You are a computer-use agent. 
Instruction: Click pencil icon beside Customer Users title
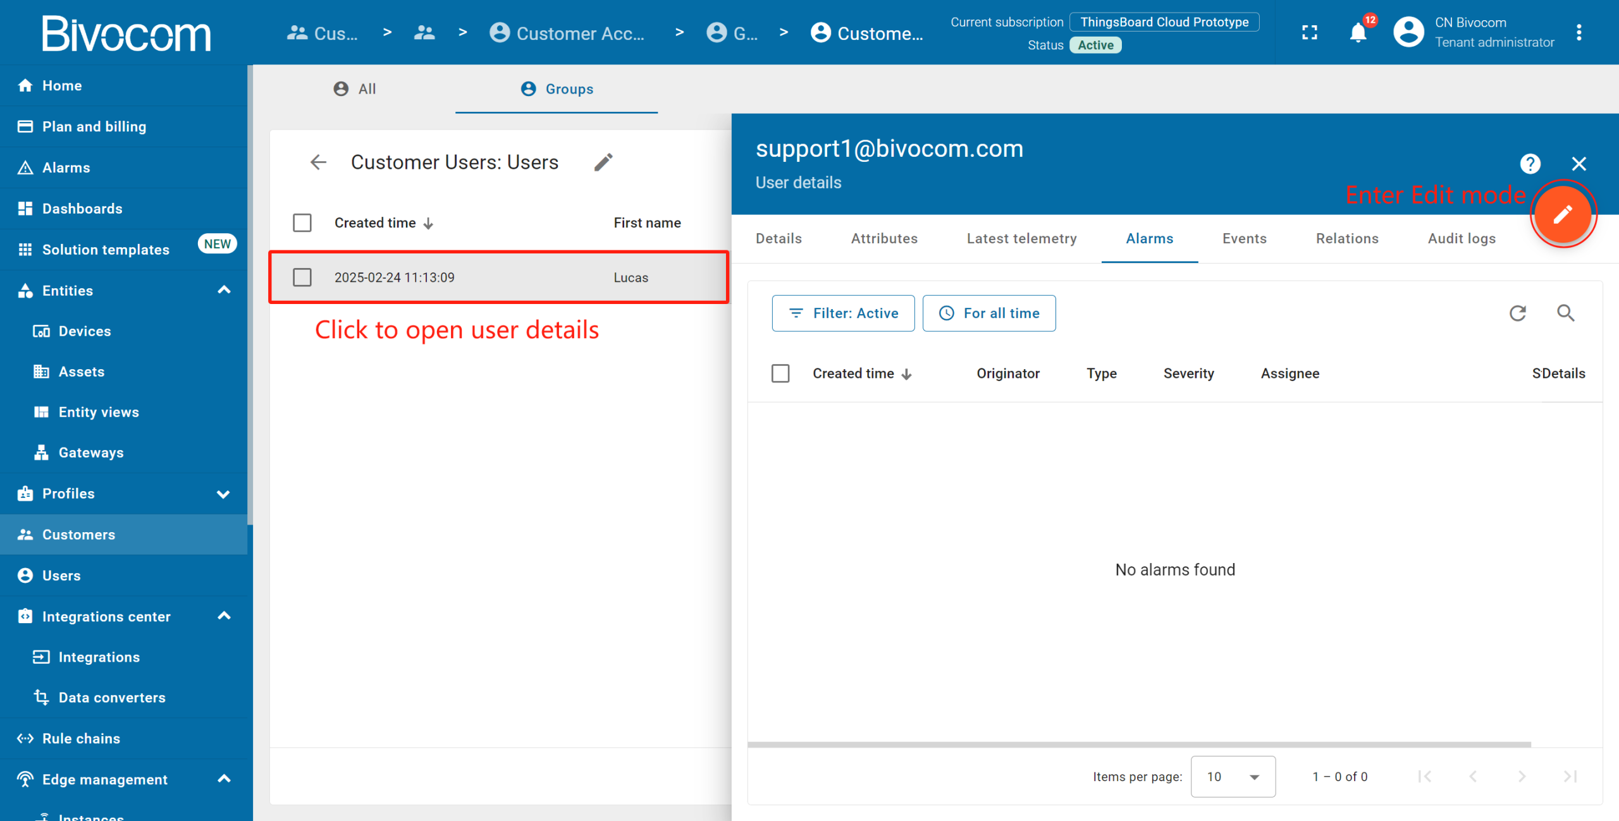point(603,162)
